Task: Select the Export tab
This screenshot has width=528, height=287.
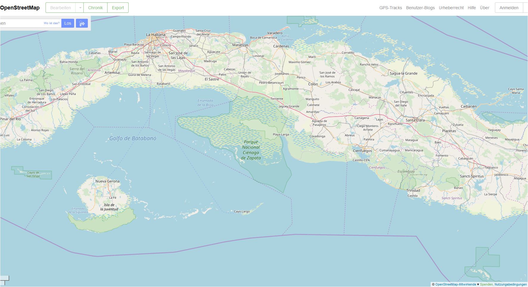Action: pyautogui.click(x=118, y=8)
